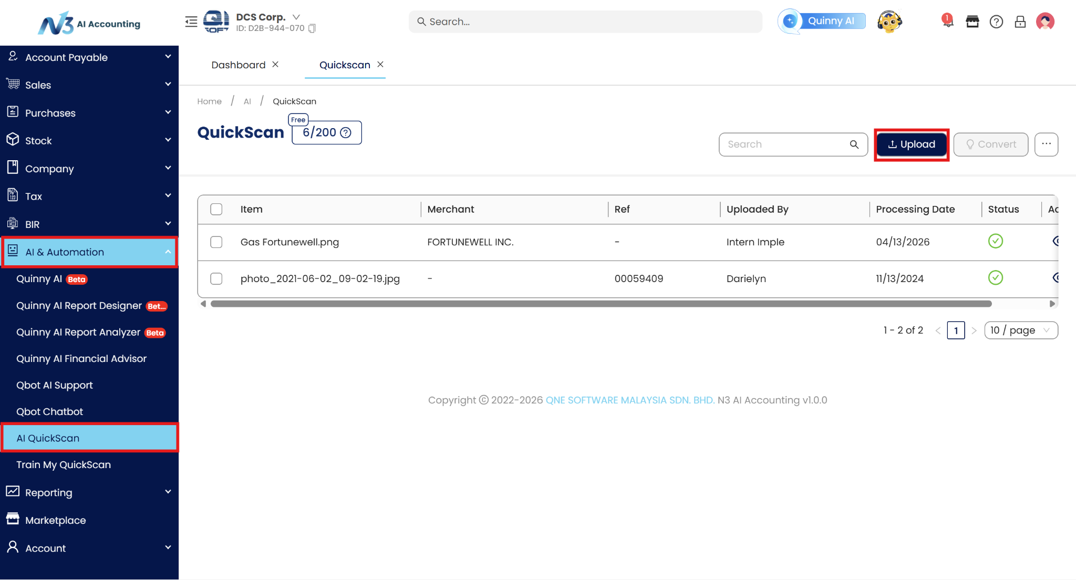This screenshot has height=580, width=1076.
Task: Click the lock icon in header
Action: [1020, 22]
